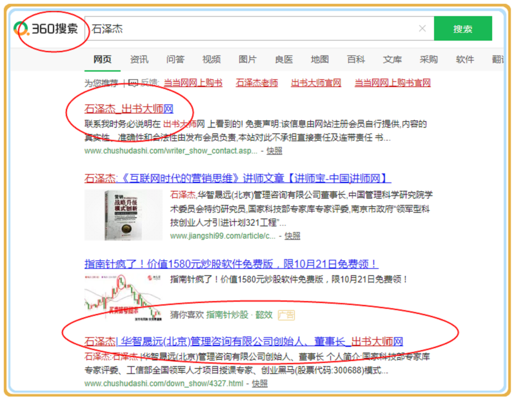This screenshot has width=516, height=401.
Task: Open the 良医 tab
Action: point(283,59)
